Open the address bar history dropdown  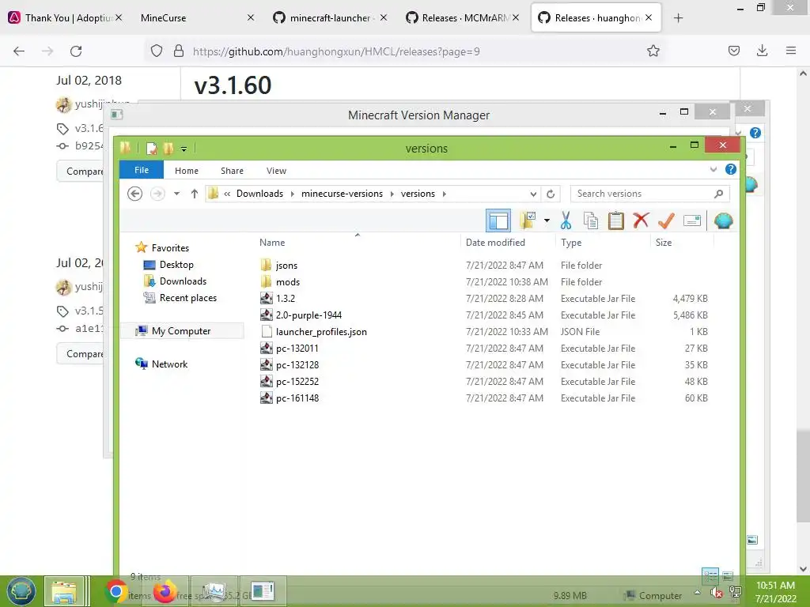click(x=533, y=194)
